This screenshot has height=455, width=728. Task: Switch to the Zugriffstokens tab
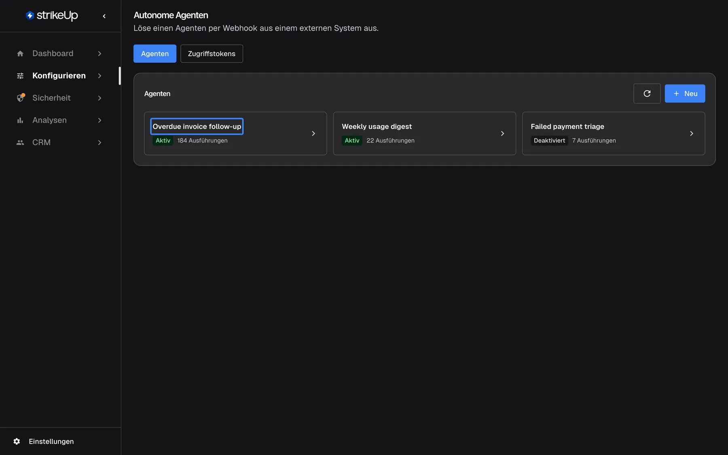[x=212, y=53]
